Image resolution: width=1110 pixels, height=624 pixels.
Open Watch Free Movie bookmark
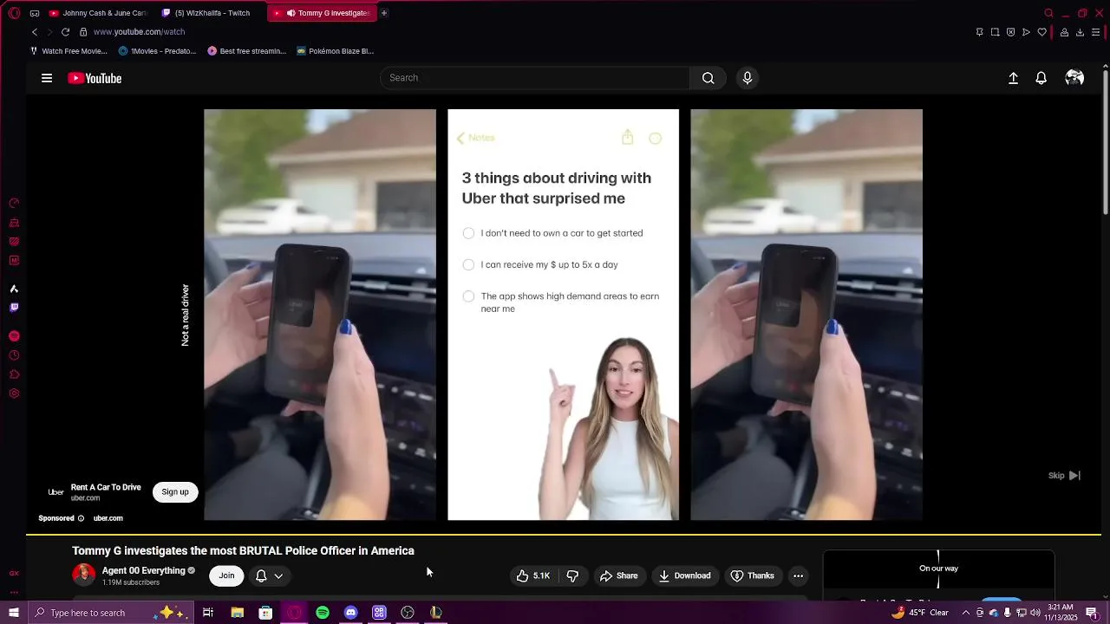[69, 51]
